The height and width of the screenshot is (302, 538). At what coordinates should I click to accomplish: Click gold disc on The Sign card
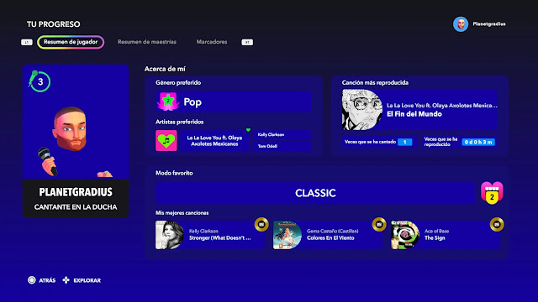pos(497,225)
